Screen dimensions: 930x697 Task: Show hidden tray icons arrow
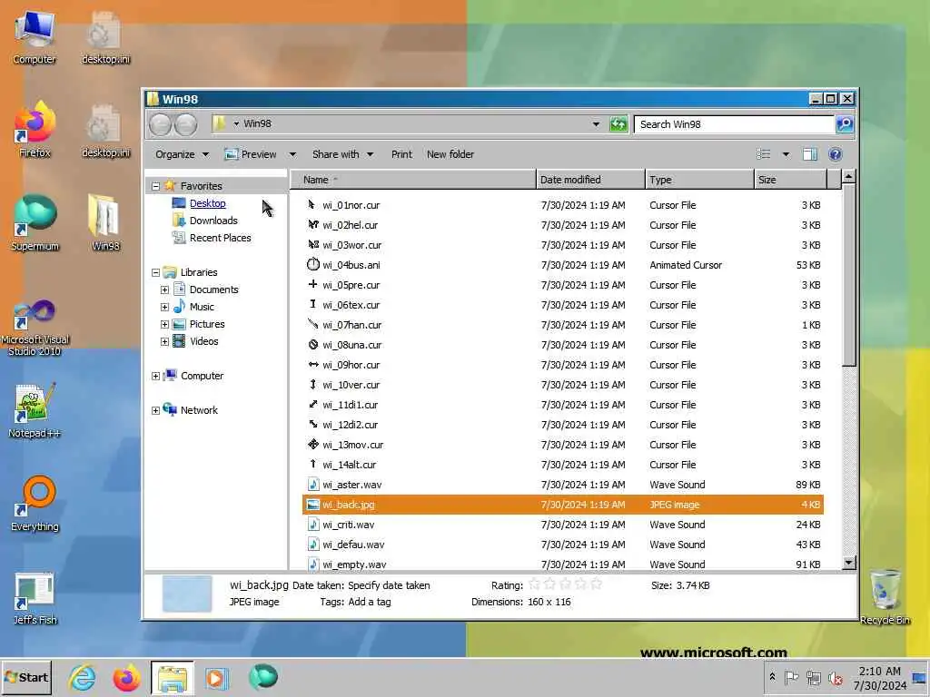point(772,676)
